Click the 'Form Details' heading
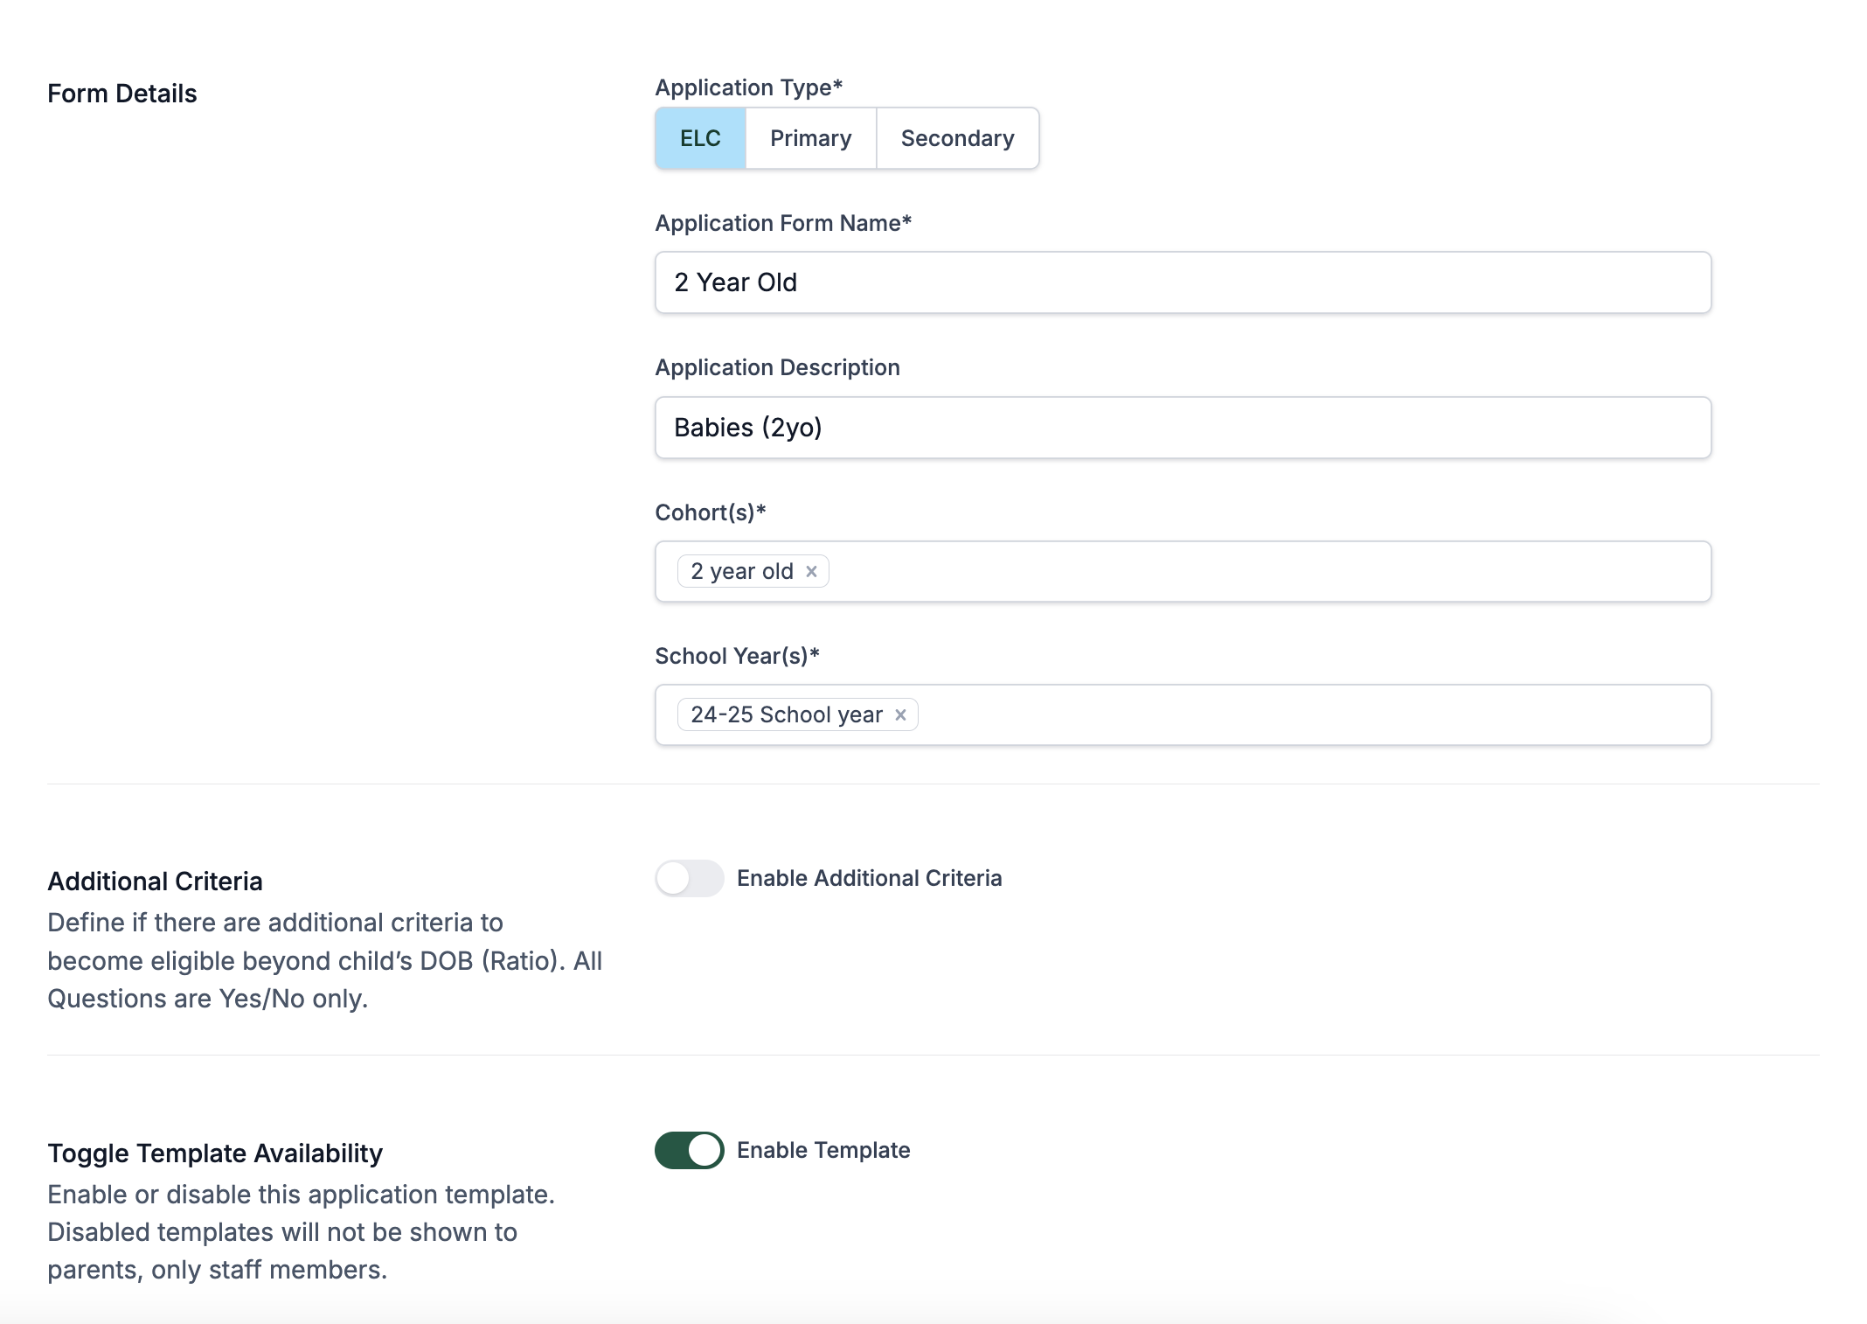1867x1324 pixels. click(122, 94)
